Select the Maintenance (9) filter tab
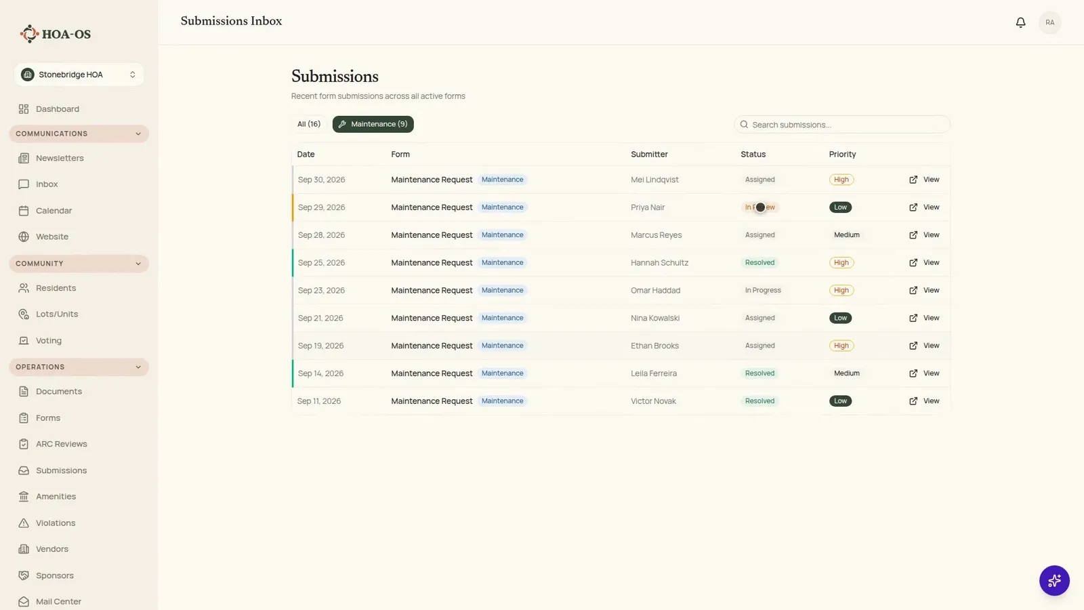 pos(373,124)
